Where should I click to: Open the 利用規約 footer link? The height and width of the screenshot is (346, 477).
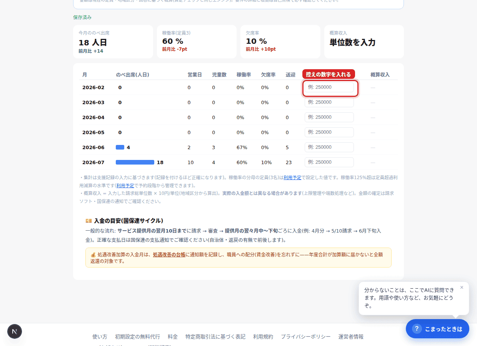(x=263, y=337)
